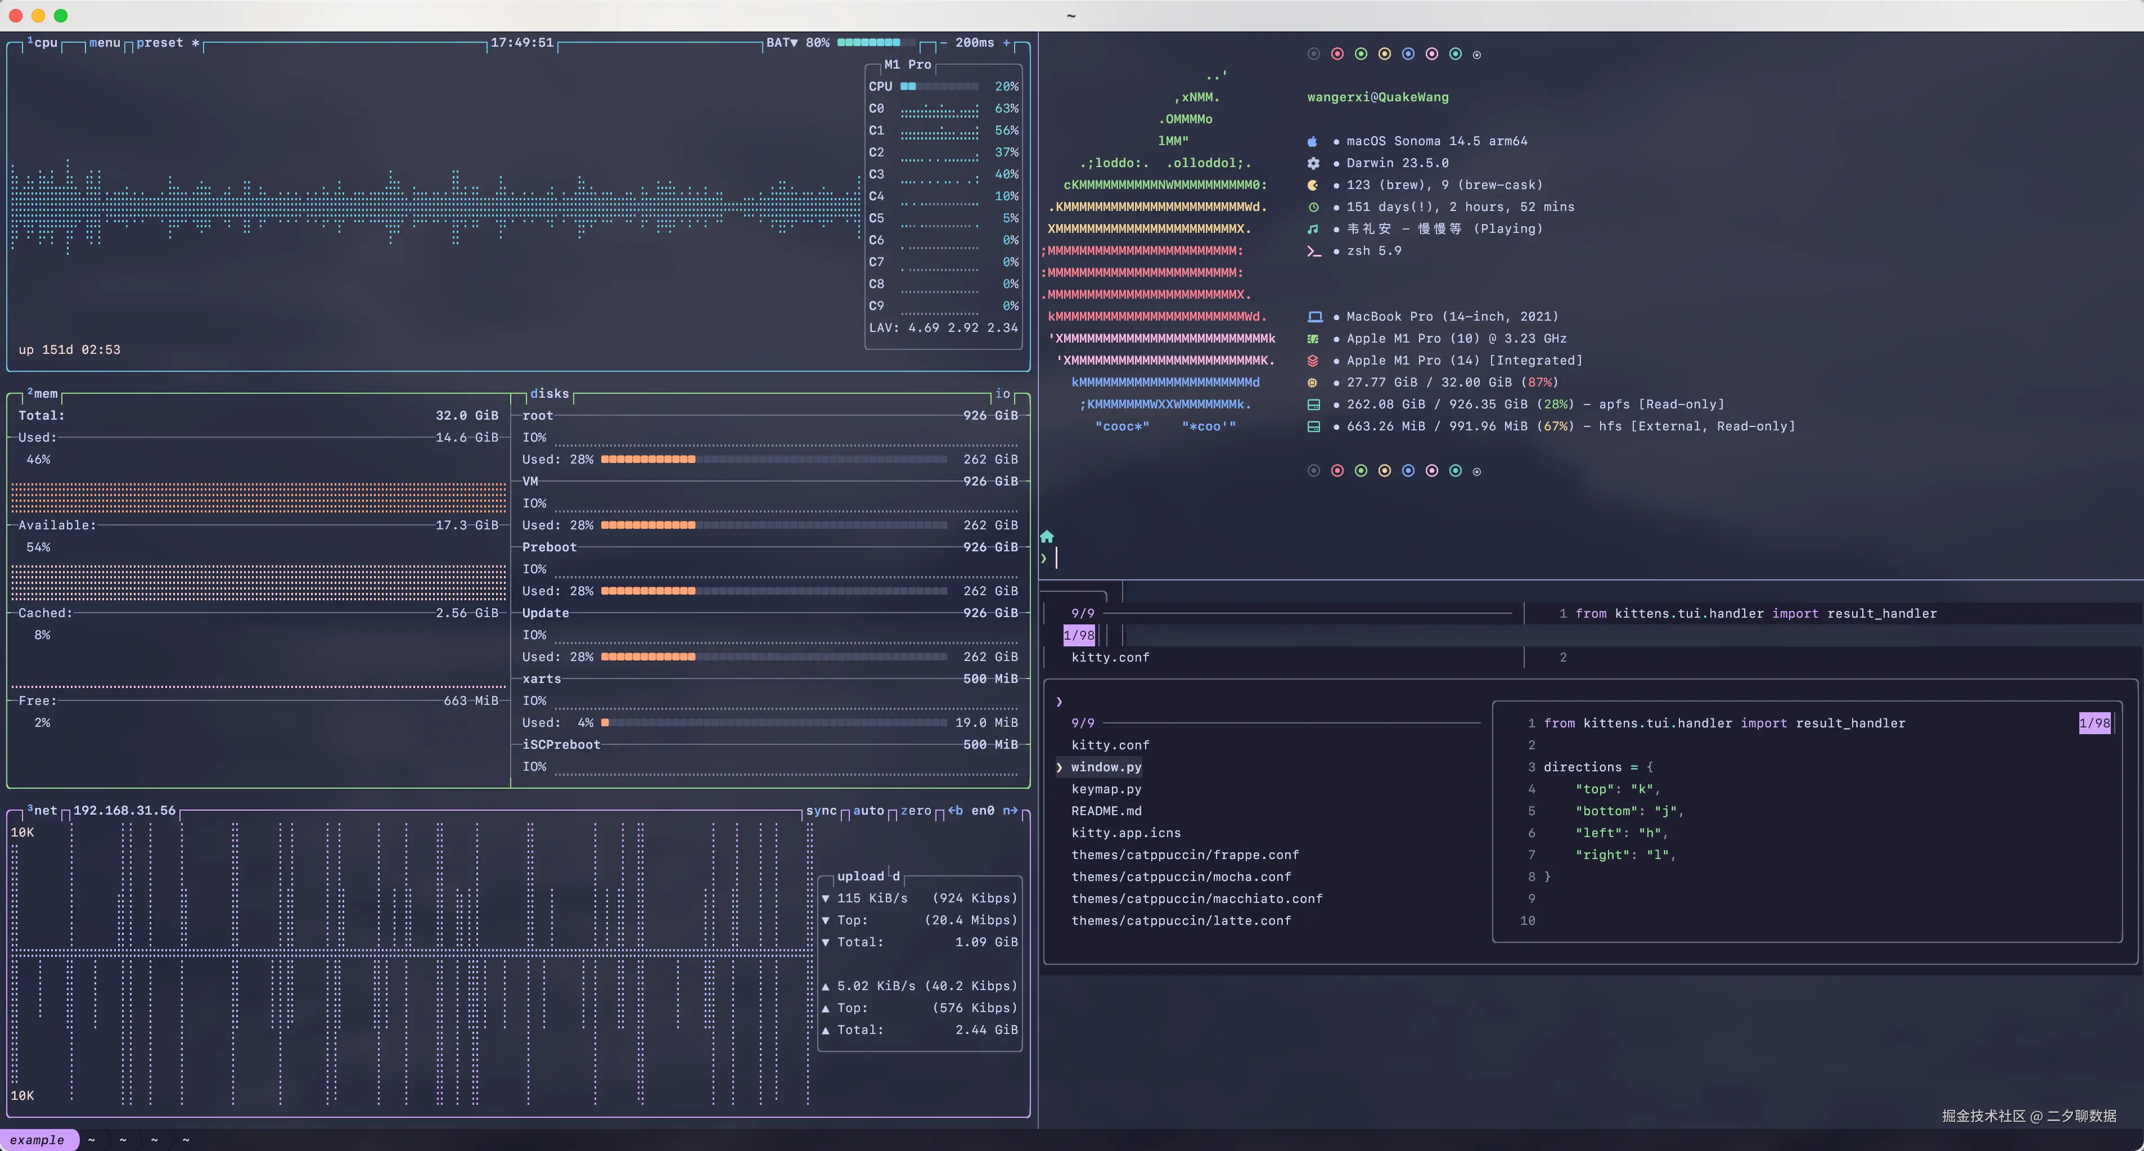The image size is (2144, 1151).
Task: Switch to next network interface with n arrow
Action: tap(1010, 811)
